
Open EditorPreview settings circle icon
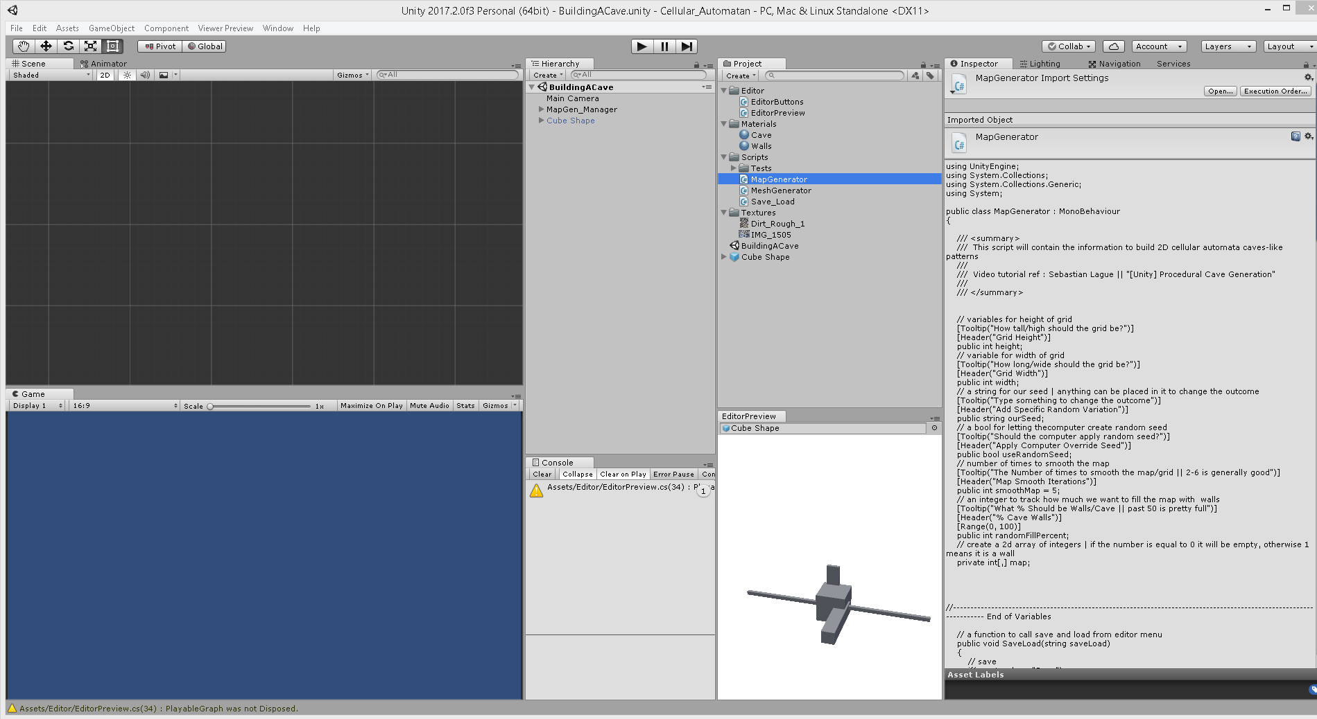pyautogui.click(x=934, y=428)
